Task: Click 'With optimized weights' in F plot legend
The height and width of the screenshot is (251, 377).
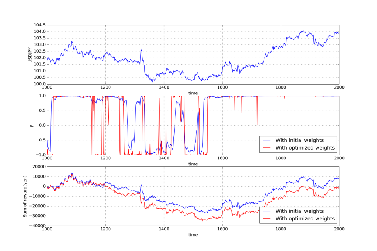Action: [x=305, y=148]
